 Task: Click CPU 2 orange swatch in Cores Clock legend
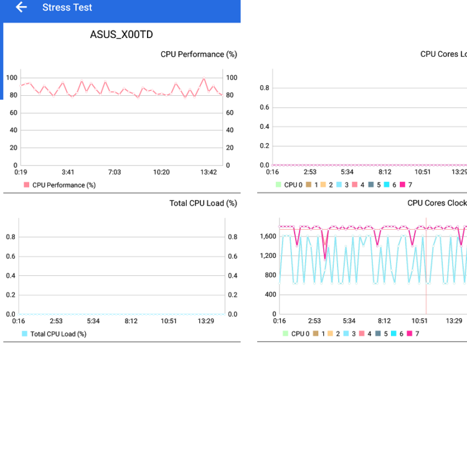tap(330, 334)
